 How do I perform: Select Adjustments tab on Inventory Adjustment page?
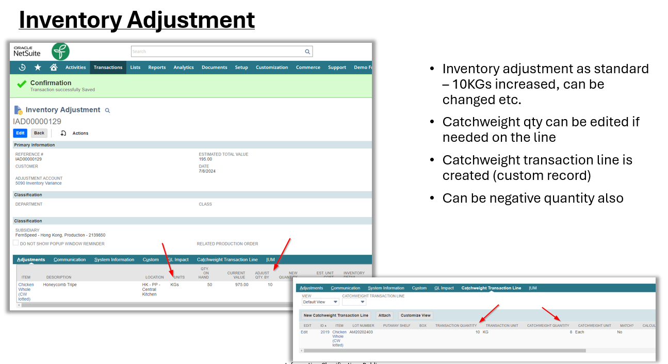pyautogui.click(x=31, y=259)
